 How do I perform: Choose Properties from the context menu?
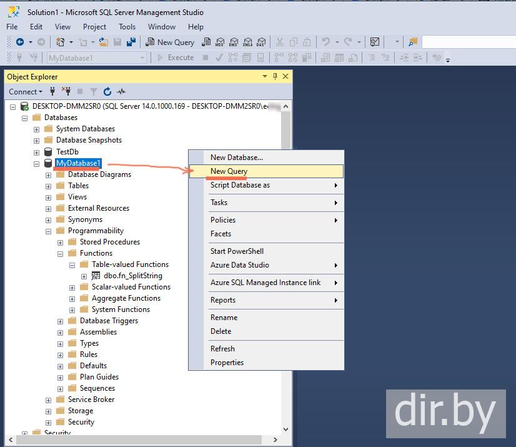pos(227,363)
